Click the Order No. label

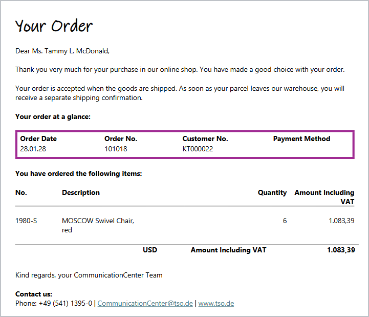(121, 138)
